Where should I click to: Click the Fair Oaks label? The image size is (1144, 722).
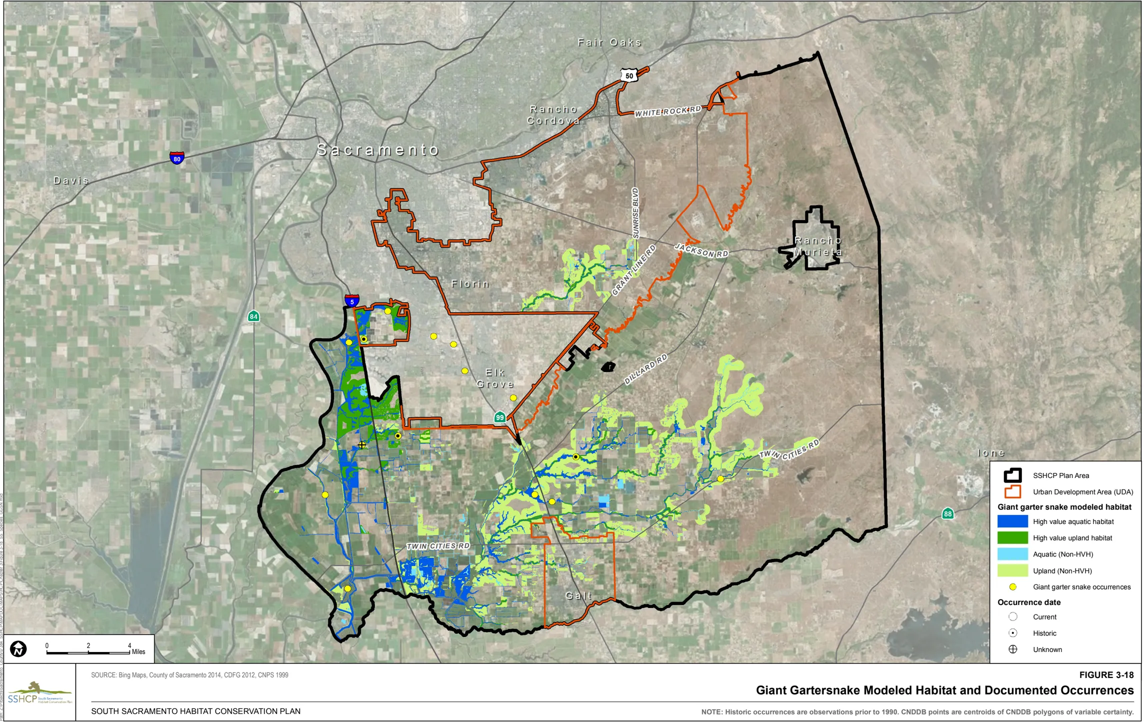click(x=609, y=42)
